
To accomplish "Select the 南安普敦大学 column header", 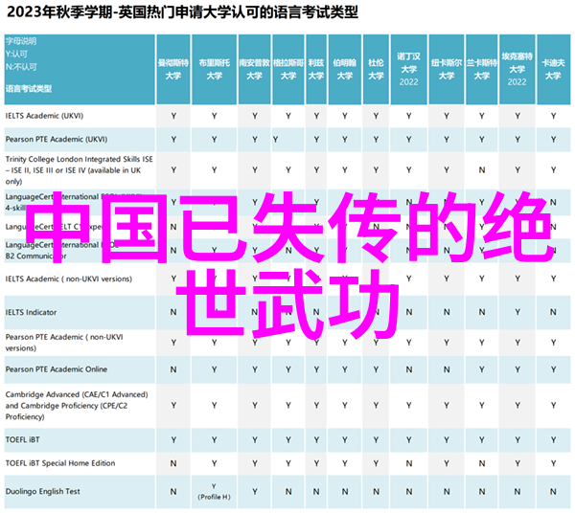I will click(255, 70).
